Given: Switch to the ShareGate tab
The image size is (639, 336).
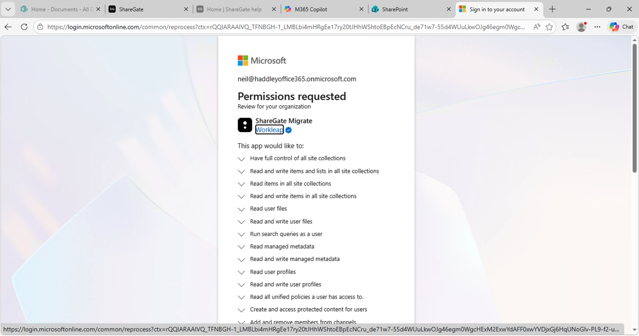Looking at the screenshot, I should pyautogui.click(x=148, y=9).
